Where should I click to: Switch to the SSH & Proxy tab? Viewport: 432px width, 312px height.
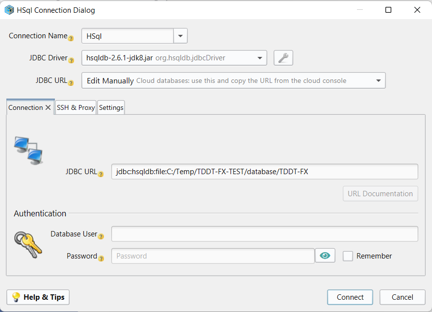point(76,107)
